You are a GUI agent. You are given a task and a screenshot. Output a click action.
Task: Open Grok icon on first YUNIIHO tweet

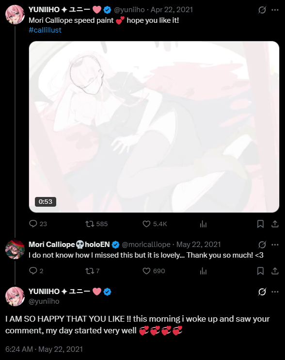(x=262, y=10)
